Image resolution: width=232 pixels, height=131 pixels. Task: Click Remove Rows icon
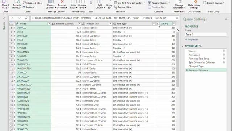pos(82,1)
